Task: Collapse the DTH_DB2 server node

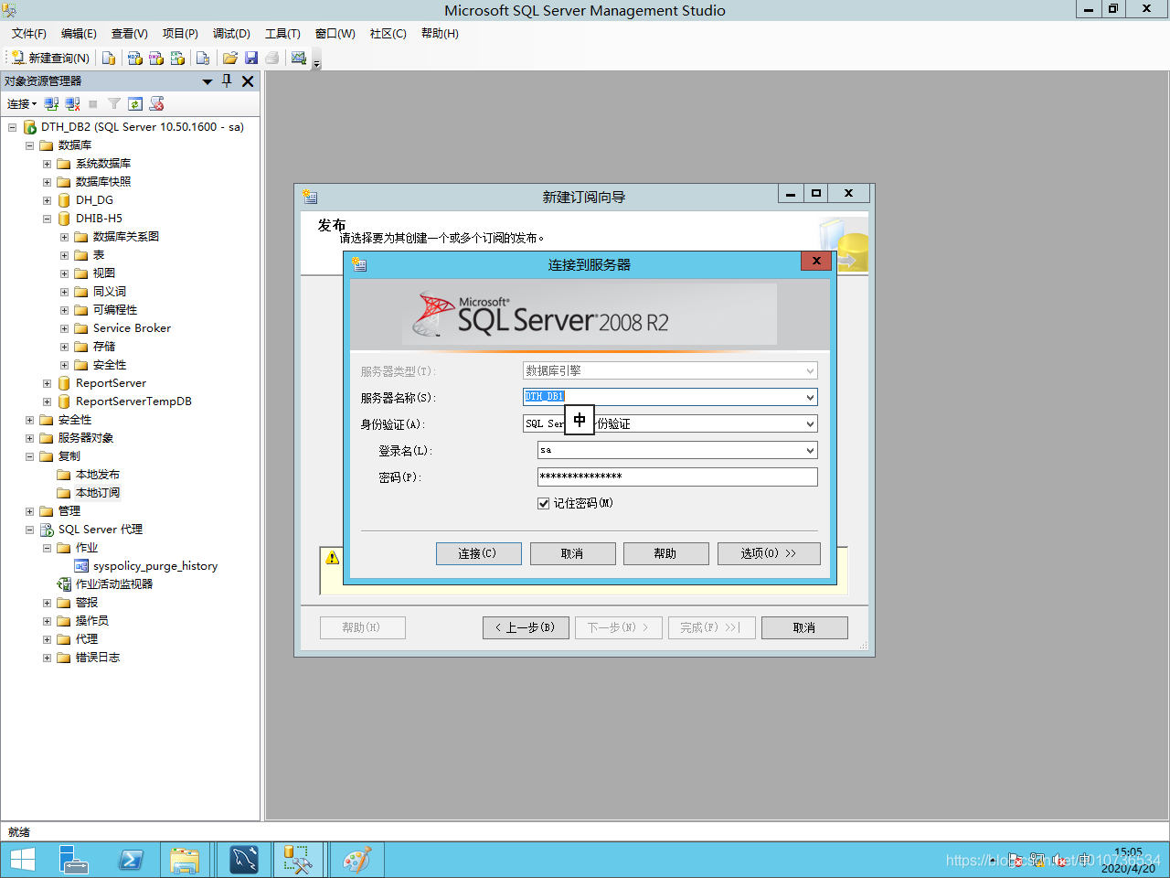Action: click(12, 127)
